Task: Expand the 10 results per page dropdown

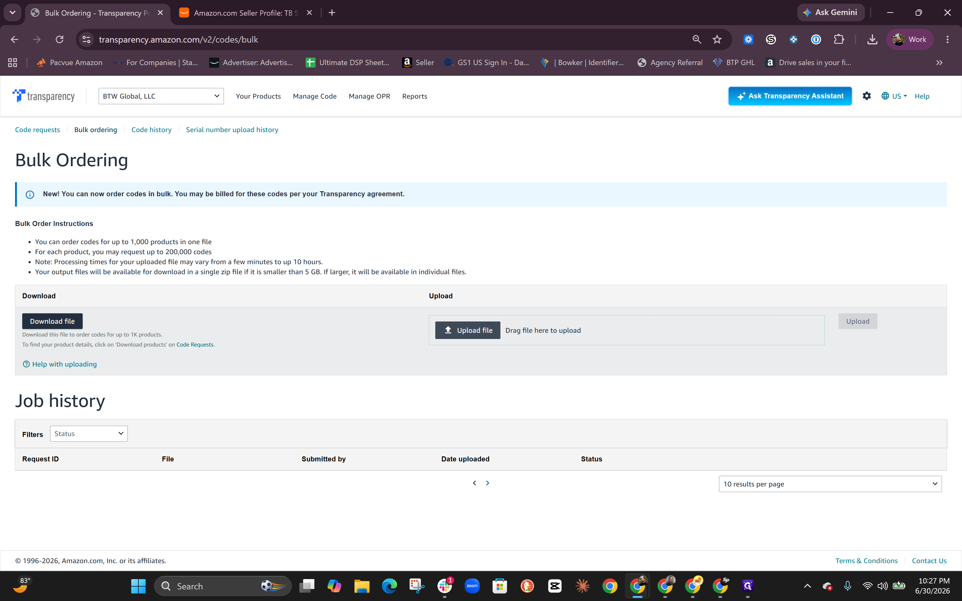Action: point(830,484)
